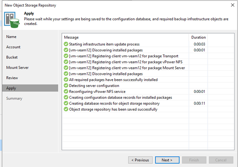Viewport: 238px width, 167px height.
Task: Click check icon for Reconfiguring vPower NFS service
Action: pos(66,91)
